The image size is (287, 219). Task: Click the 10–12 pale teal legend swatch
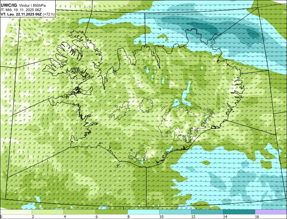point(175,212)
